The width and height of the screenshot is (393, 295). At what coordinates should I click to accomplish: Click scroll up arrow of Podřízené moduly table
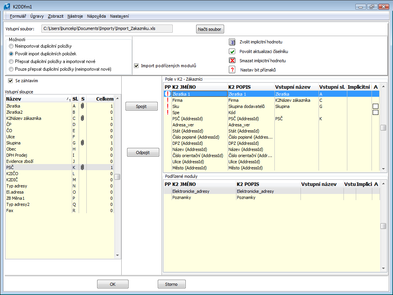(x=383, y=184)
